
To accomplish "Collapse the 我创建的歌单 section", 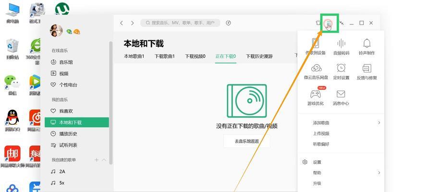I will pos(104,160).
